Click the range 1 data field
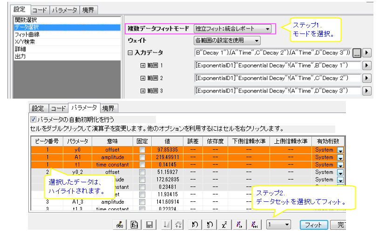The width and height of the screenshot is (379, 233). 277,66
